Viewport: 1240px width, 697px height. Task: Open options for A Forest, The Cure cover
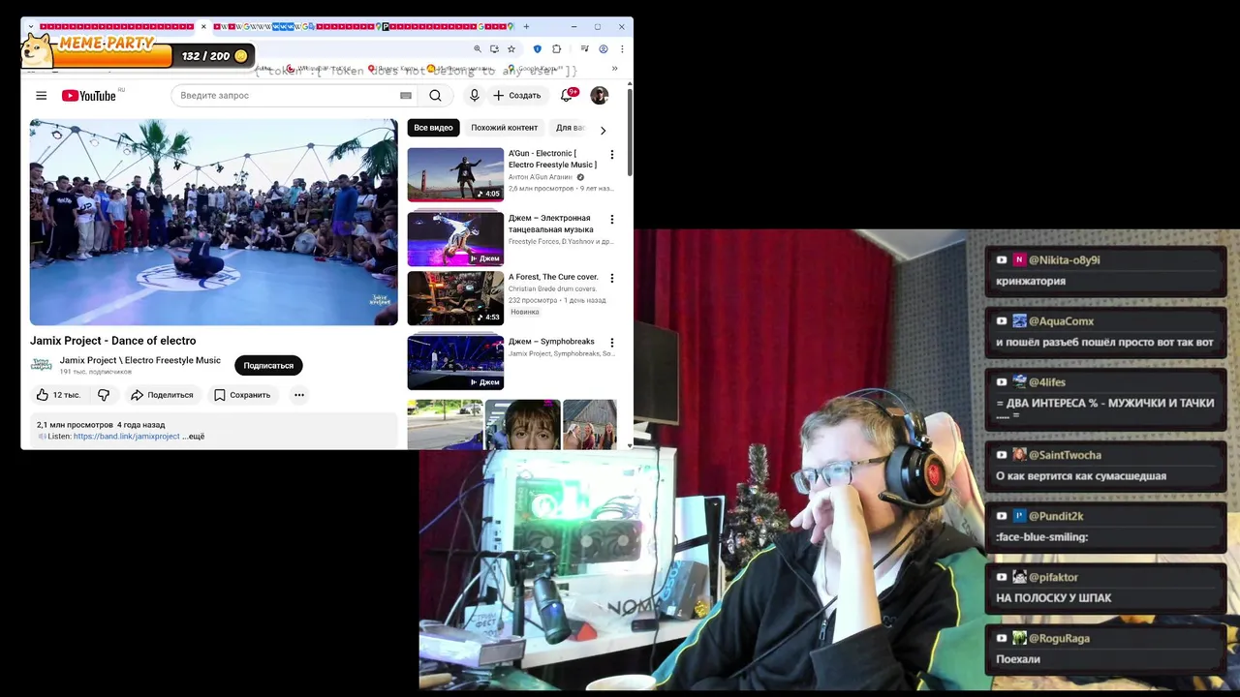pos(611,278)
